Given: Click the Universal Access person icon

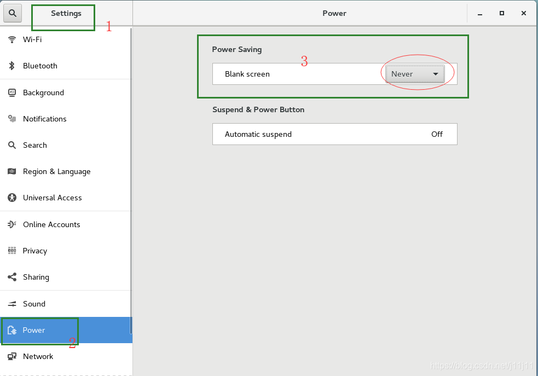Looking at the screenshot, I should (x=12, y=198).
